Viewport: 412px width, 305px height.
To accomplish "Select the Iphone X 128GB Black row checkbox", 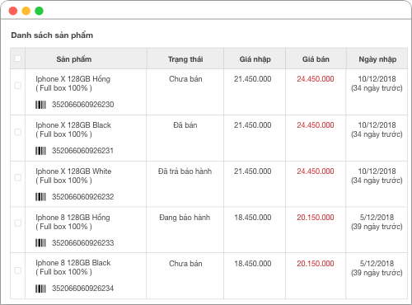I will pos(18,132).
